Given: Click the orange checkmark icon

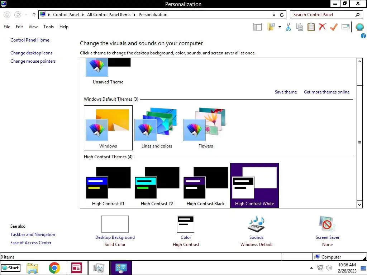Looking at the screenshot, I should click(334, 27).
